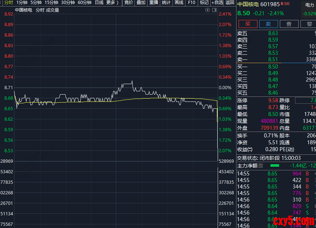Image resolution: width=316 pixels, height=228 pixels.
Task: Open the 竞价 auction view
Action: pyautogui.click(x=129, y=3)
